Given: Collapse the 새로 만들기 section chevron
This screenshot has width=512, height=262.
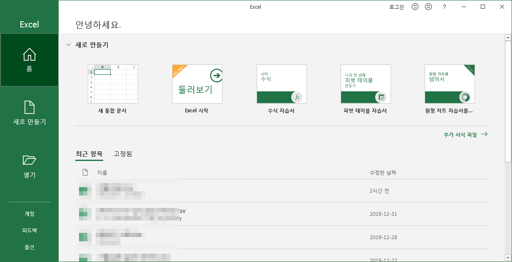Looking at the screenshot, I should [x=69, y=45].
